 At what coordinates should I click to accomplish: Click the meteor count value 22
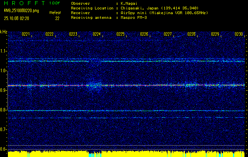(x=57, y=18)
